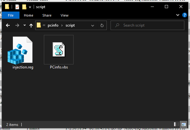Open the recent locations dropdown

[x=24, y=25]
